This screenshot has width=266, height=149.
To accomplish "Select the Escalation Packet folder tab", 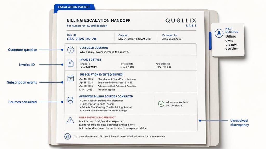I will point(74,7).
